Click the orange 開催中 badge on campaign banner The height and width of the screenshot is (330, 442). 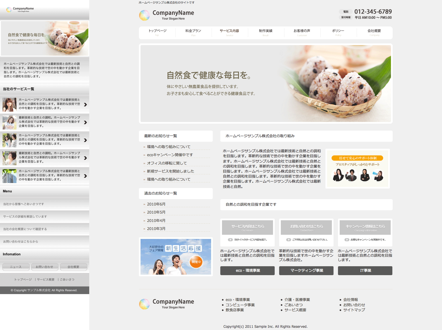tap(196, 262)
